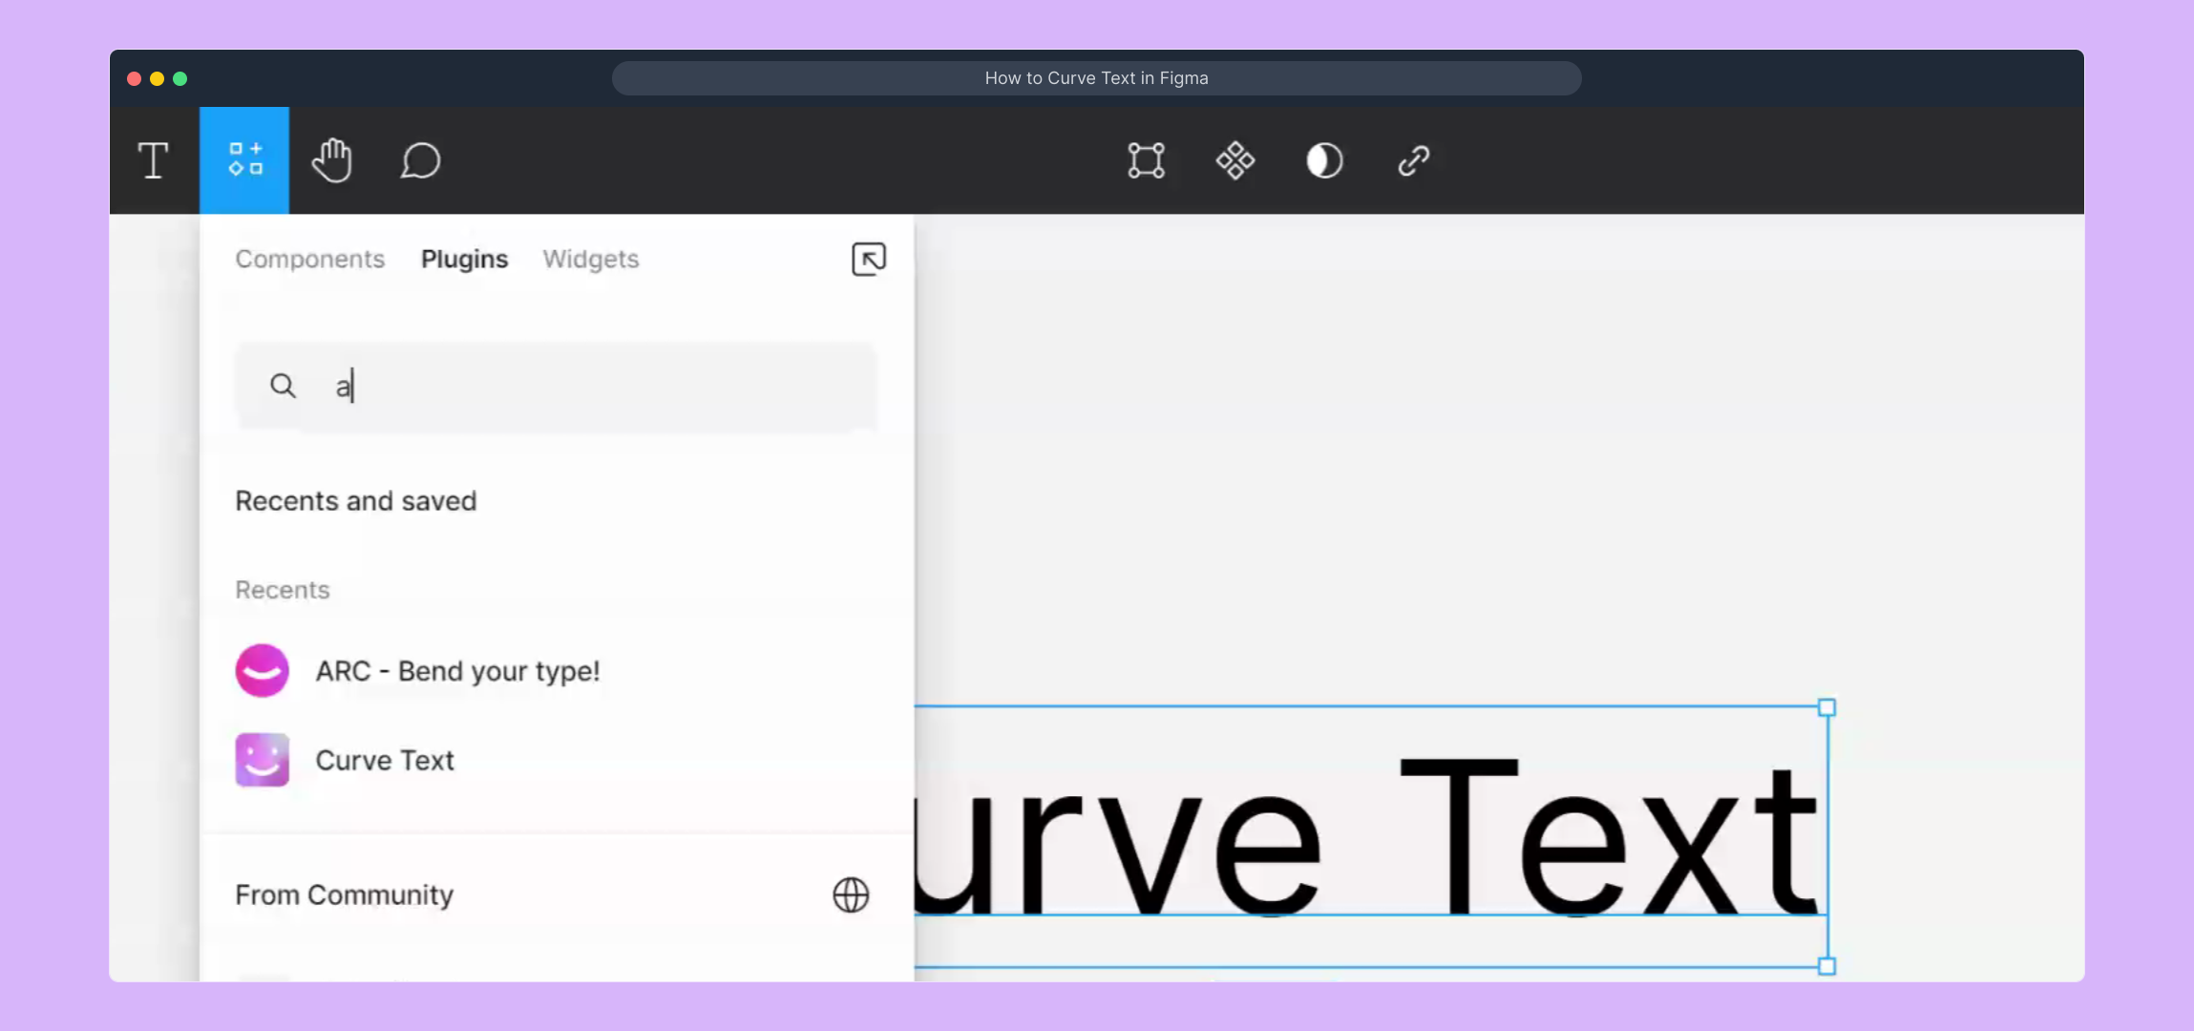This screenshot has width=2194, height=1031.
Task: Click the Resources tool icon
Action: 244,160
